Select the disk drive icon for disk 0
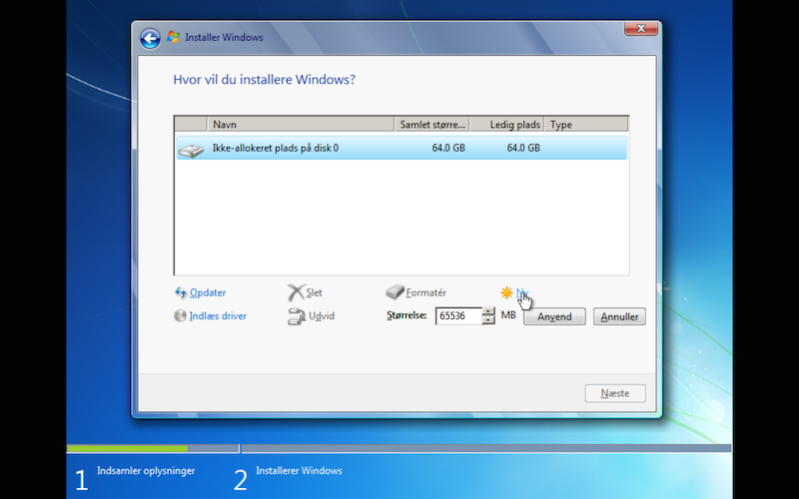This screenshot has height=499, width=799. tap(191, 150)
